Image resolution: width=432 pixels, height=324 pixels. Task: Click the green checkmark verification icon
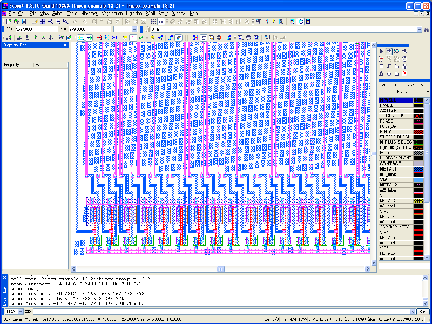coord(141,37)
